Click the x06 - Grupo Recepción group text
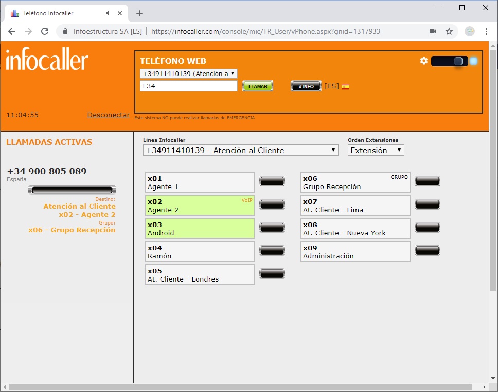Screen dimensions: 498x392 pos(72,230)
